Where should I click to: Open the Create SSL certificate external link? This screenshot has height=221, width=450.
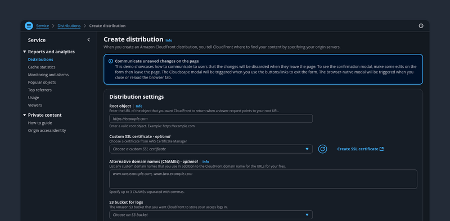click(361, 149)
